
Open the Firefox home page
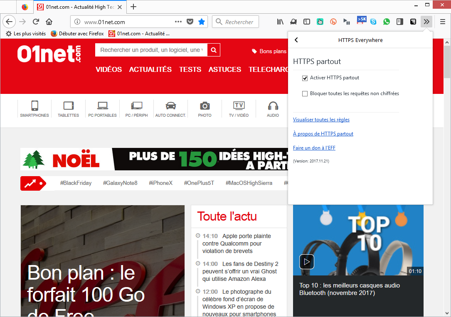pyautogui.click(x=49, y=22)
